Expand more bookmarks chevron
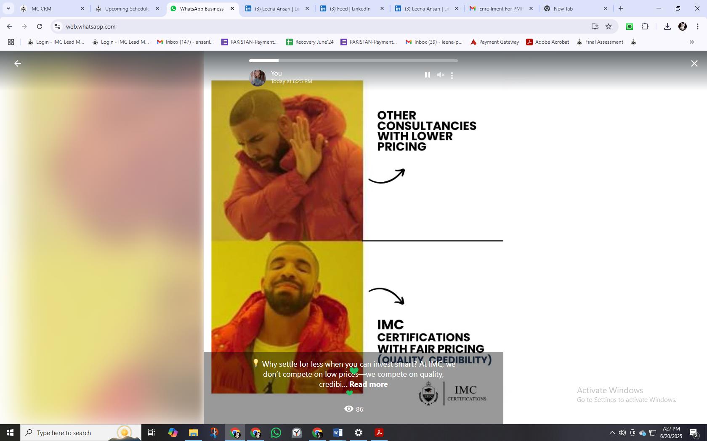The height and width of the screenshot is (441, 707). click(x=691, y=42)
